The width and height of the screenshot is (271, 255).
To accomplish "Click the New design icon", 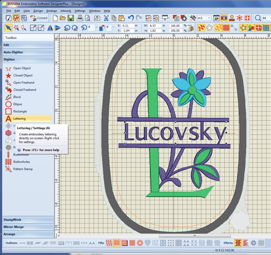I will [x=55, y=18].
